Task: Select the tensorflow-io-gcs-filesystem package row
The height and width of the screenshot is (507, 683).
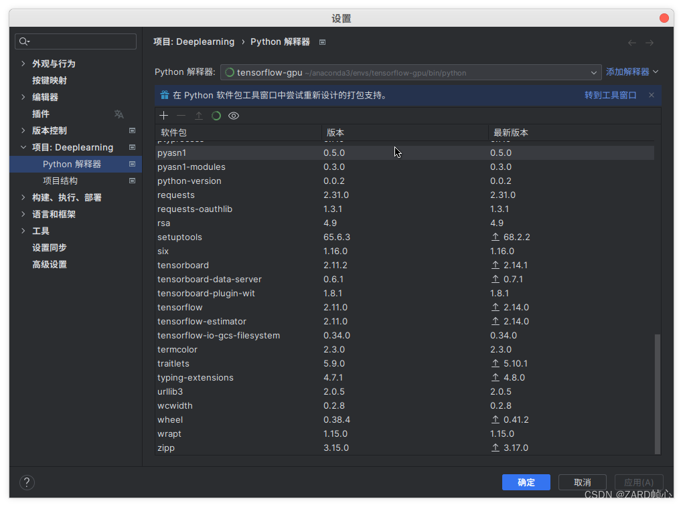Action: pyautogui.click(x=404, y=335)
